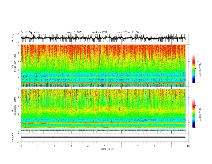The image size is (212, 164).
Task: Click the ch.3 flat black voltage trace
Action: point(103,137)
